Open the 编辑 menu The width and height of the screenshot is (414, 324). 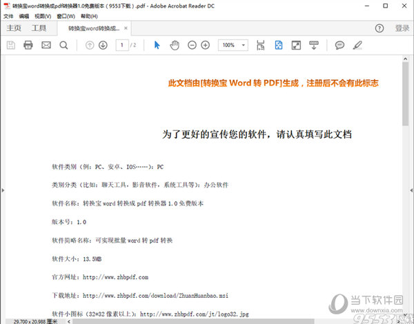24,17
